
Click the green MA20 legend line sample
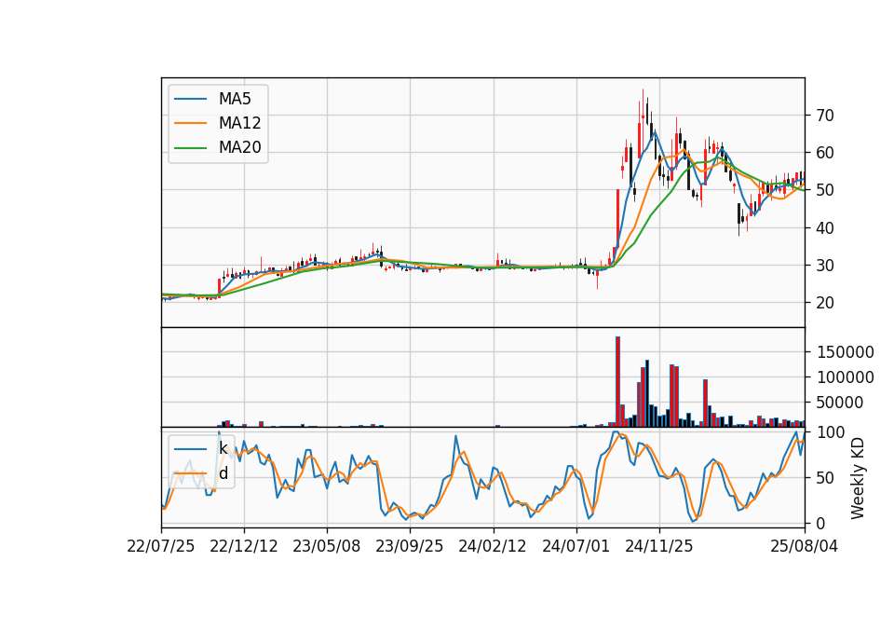[190, 148]
